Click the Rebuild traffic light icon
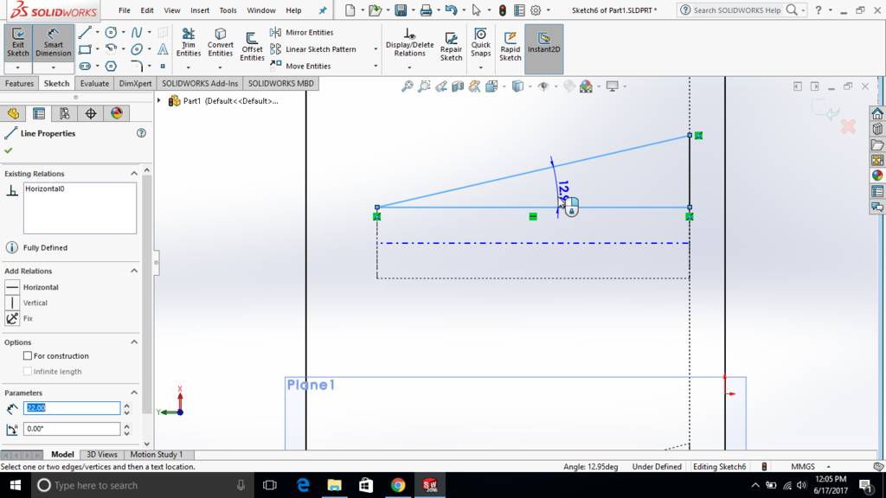Viewport: 886px width, 498px height. click(503, 10)
